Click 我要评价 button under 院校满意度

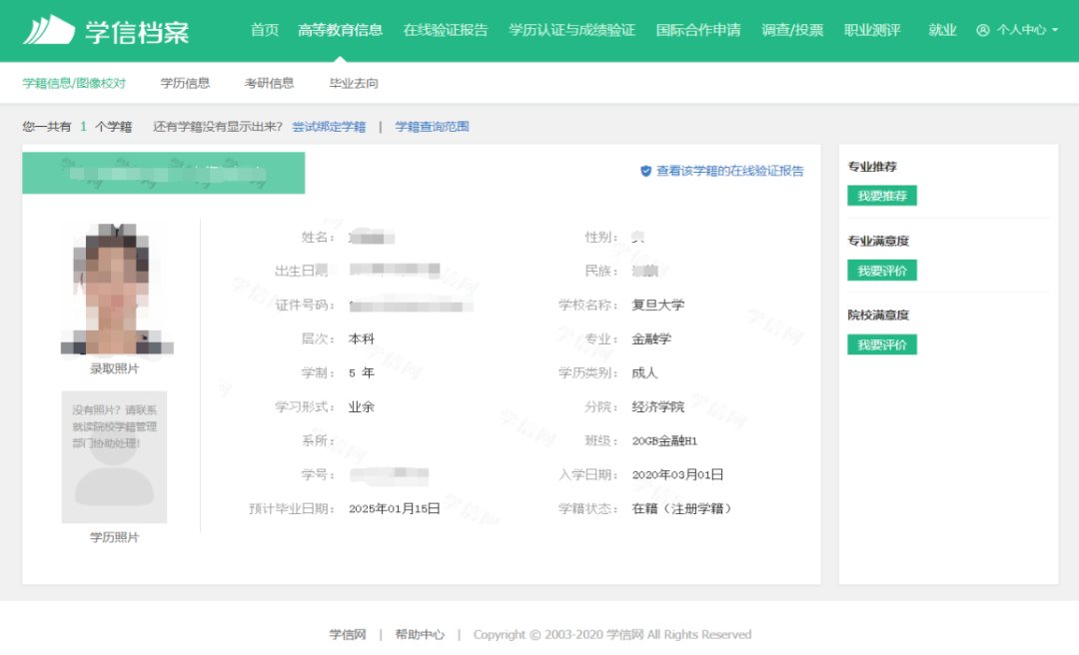pos(881,344)
